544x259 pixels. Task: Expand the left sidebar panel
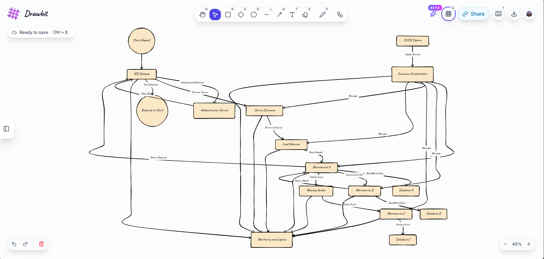pyautogui.click(x=6, y=129)
